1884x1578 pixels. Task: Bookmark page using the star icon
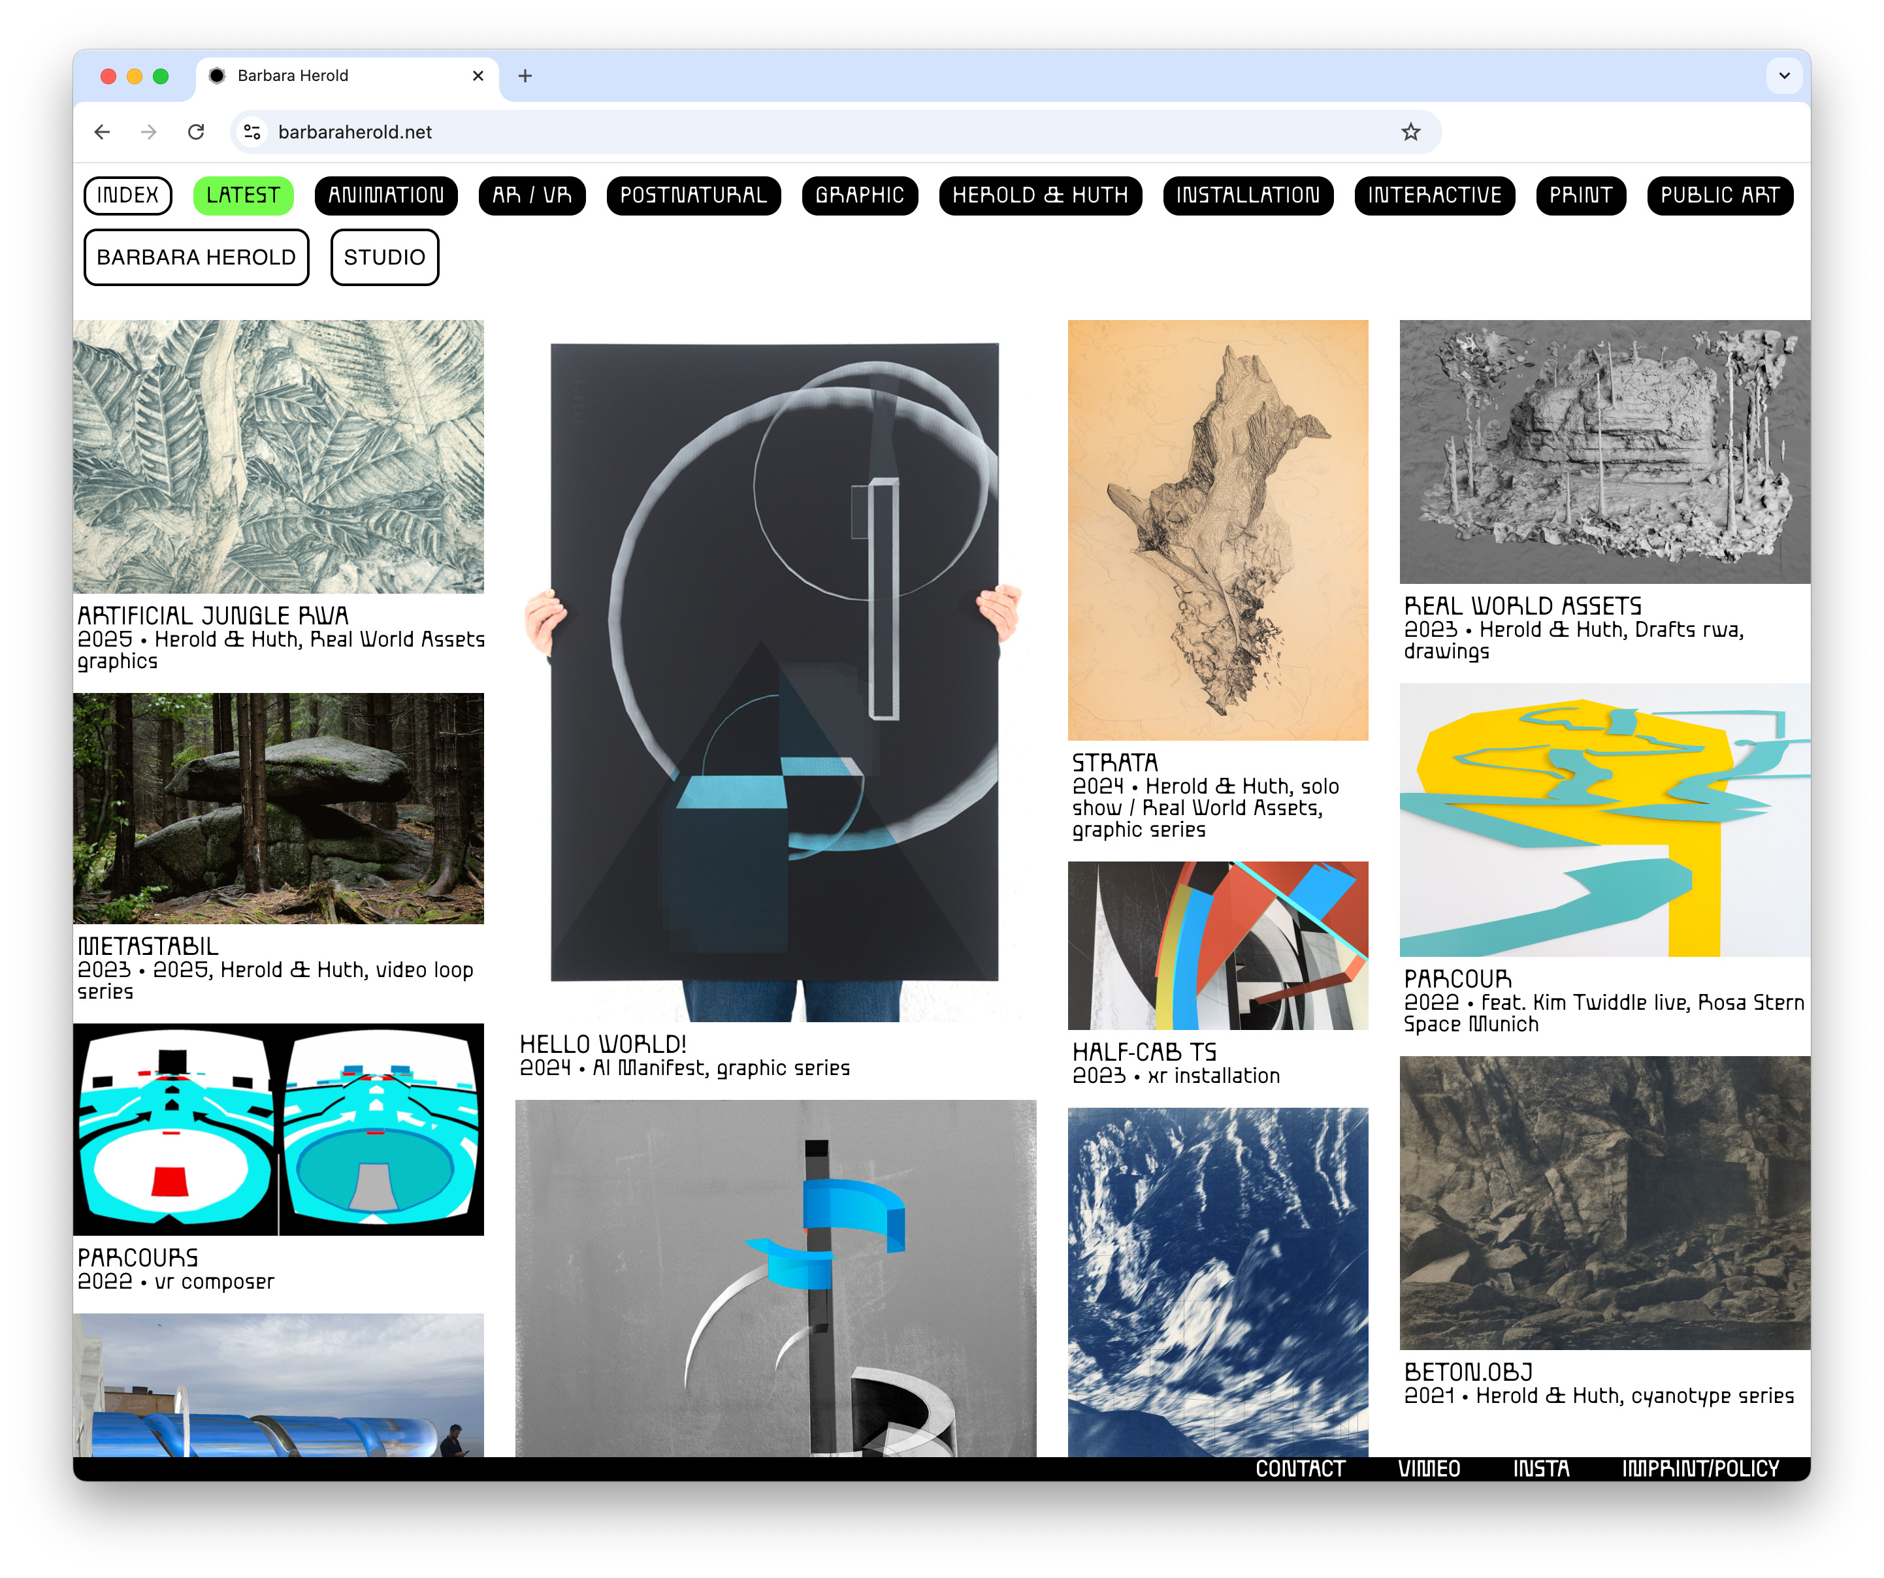point(1410,132)
